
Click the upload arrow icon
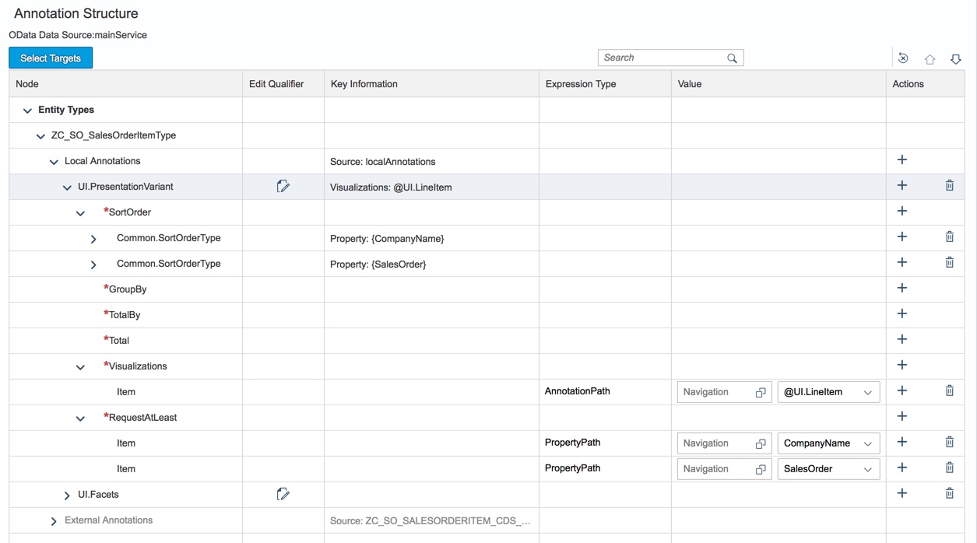930,58
